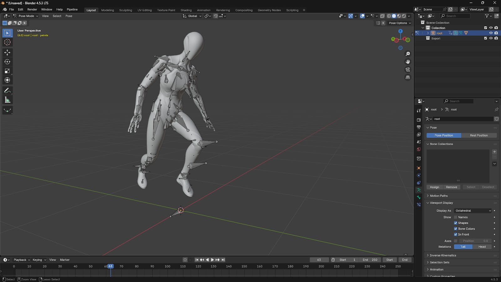Image resolution: width=501 pixels, height=282 pixels.
Task: Switch viewport to wireframe shading
Action: (389, 16)
